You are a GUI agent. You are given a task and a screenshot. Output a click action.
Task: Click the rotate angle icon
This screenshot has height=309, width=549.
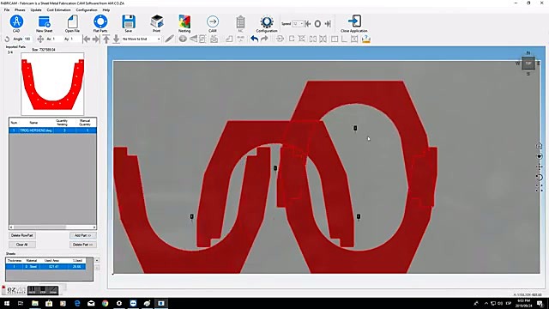coord(7,39)
